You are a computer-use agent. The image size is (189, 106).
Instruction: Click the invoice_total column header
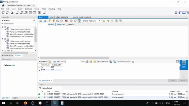[56, 65]
